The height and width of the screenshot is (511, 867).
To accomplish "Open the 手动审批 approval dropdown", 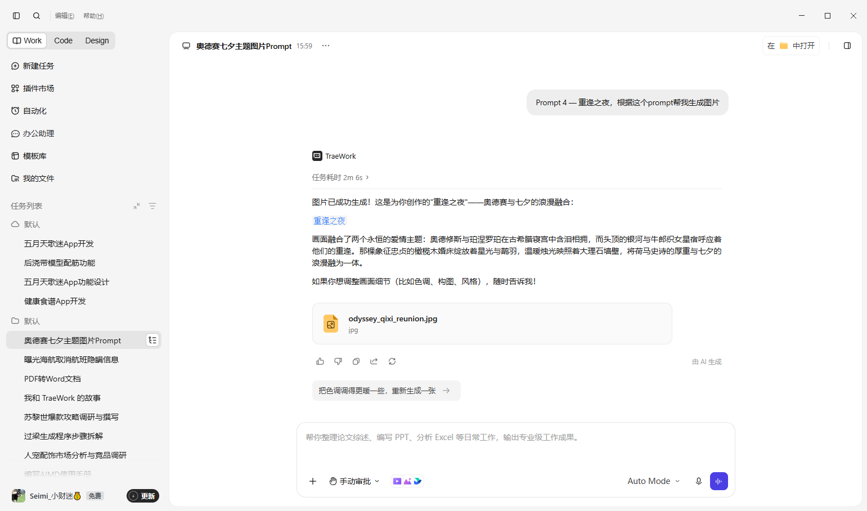I will point(354,481).
